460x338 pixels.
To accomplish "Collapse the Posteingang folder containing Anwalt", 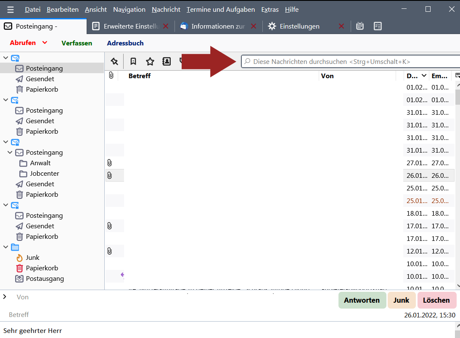I will (10, 152).
